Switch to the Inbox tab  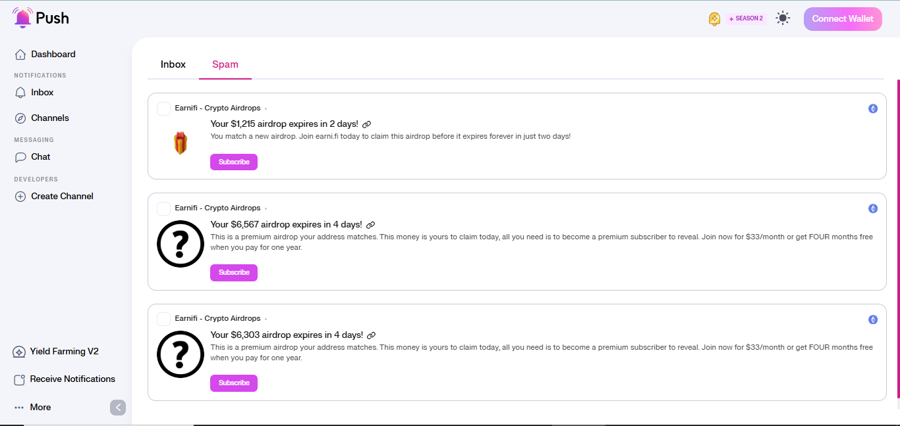(173, 64)
